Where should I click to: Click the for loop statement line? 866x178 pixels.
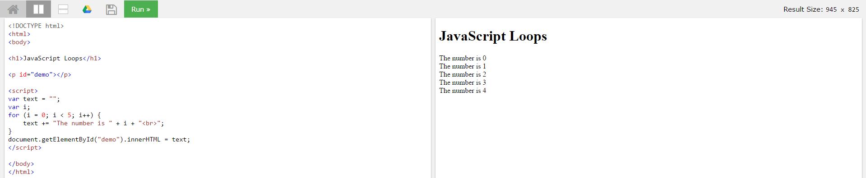(x=55, y=115)
